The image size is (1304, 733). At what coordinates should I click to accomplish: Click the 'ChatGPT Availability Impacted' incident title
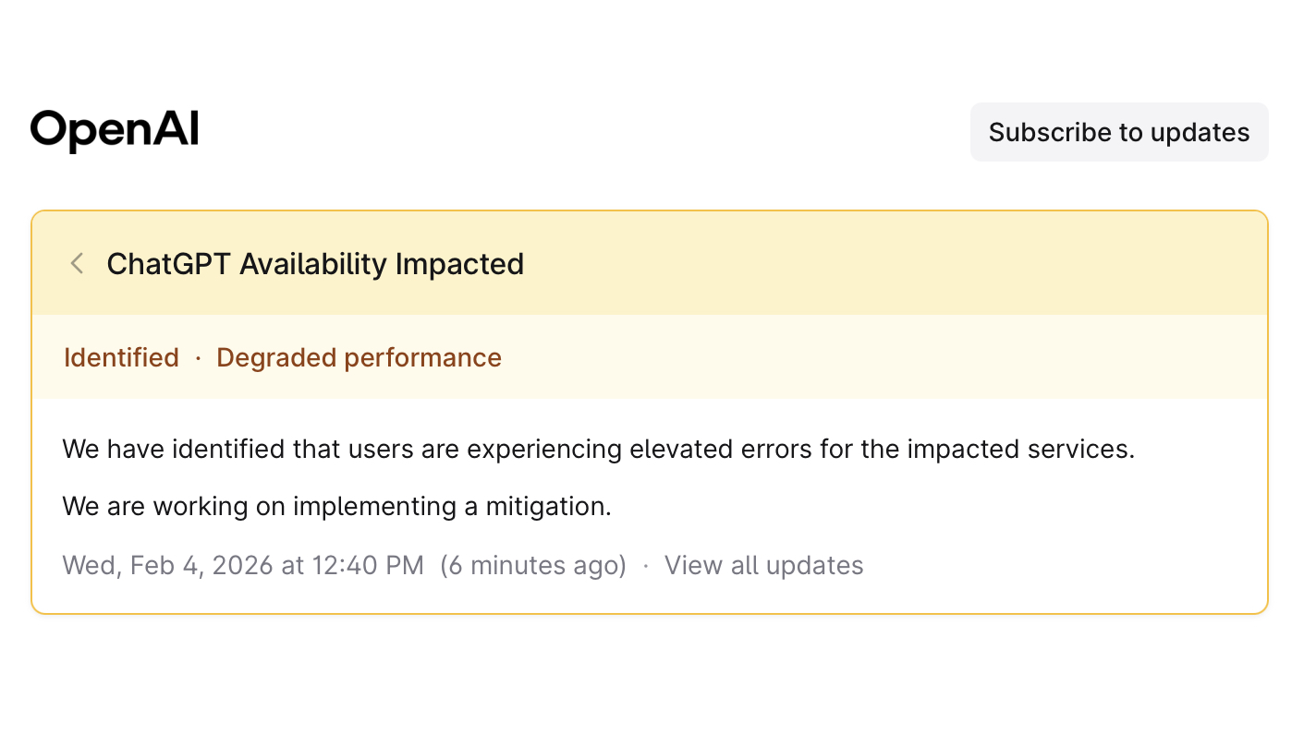click(x=315, y=264)
